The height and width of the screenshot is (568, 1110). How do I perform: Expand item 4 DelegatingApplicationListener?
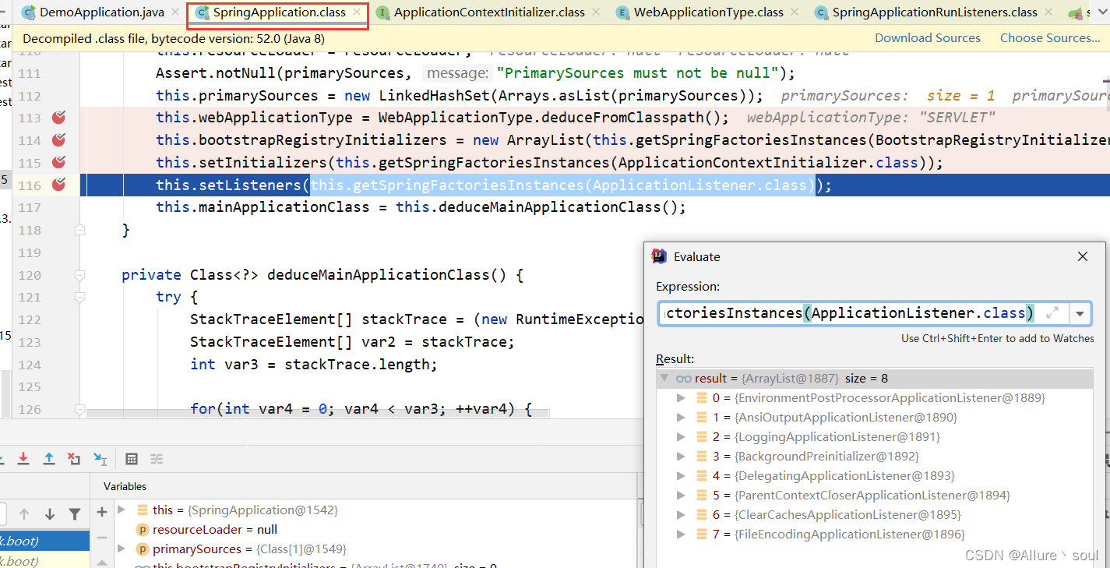click(681, 476)
